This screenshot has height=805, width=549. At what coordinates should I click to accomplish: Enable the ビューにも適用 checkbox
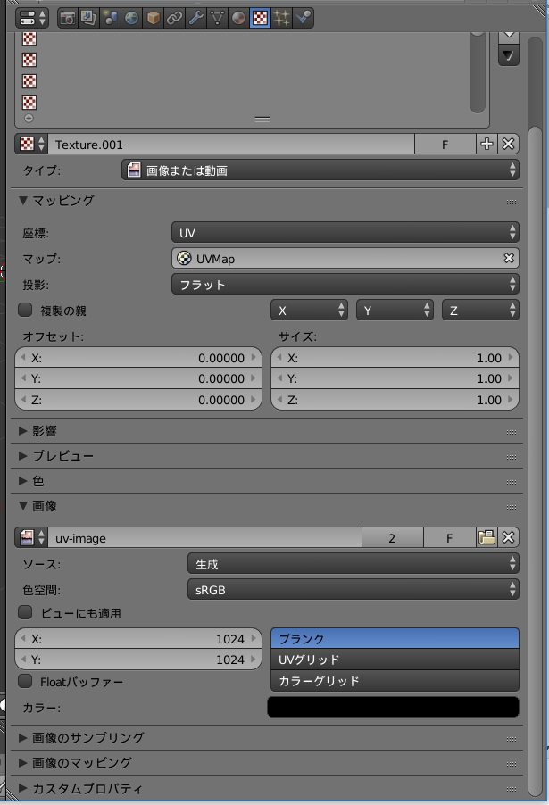click(x=25, y=612)
